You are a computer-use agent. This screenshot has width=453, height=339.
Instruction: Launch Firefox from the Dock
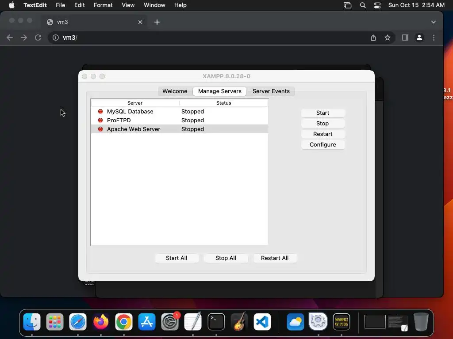pos(101,321)
